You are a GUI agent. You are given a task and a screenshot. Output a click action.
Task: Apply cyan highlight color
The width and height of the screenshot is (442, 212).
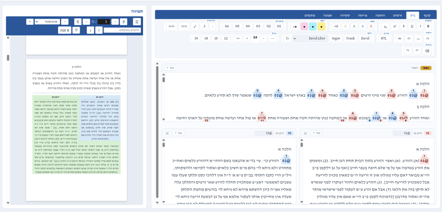click(x=313, y=27)
